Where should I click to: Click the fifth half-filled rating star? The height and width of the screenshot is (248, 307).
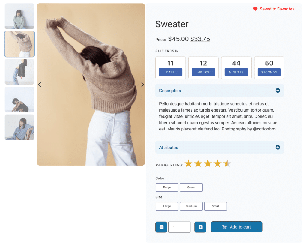(x=227, y=163)
